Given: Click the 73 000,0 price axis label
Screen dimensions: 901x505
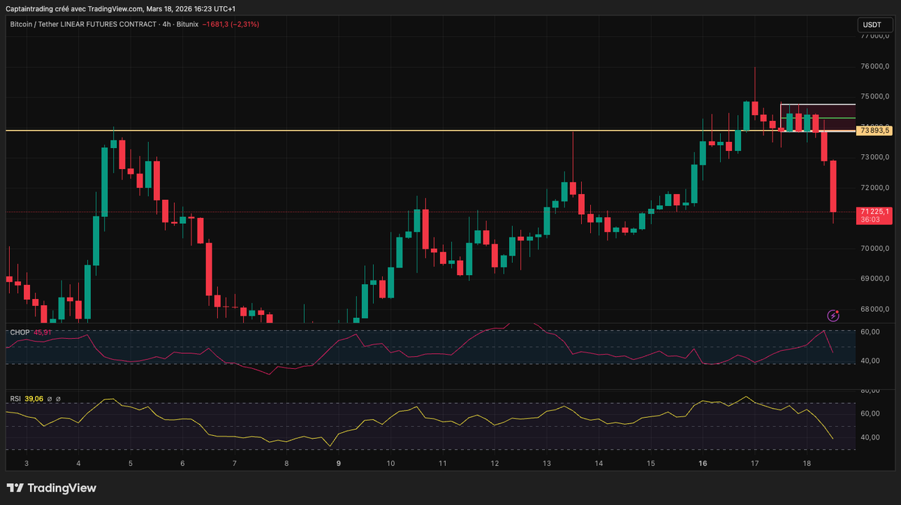Looking at the screenshot, I should 875,157.
